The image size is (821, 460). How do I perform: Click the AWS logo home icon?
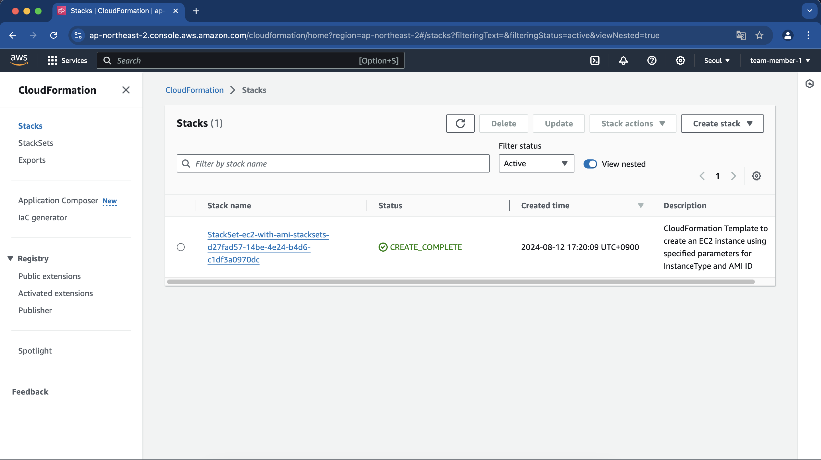pos(19,60)
